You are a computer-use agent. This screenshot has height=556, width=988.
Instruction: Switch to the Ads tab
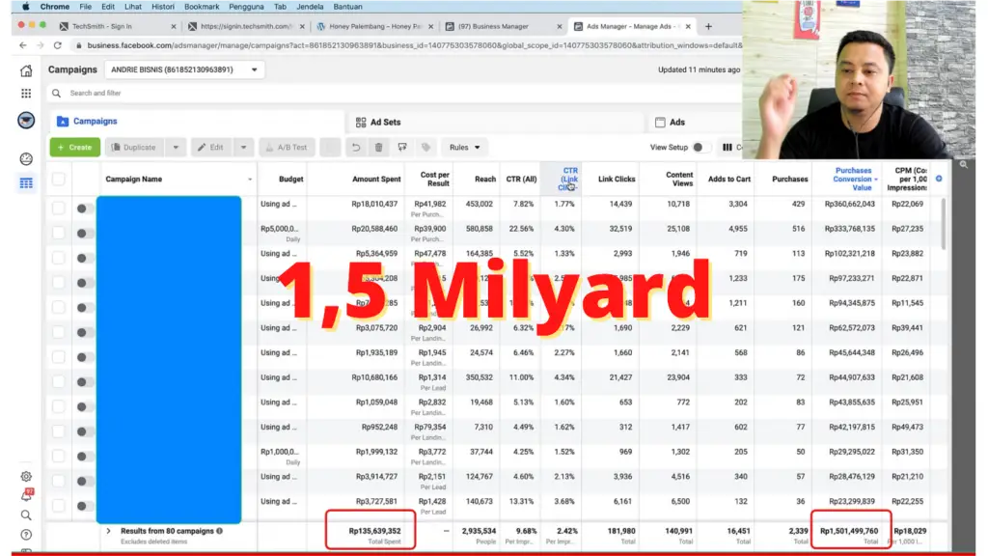[x=677, y=122]
